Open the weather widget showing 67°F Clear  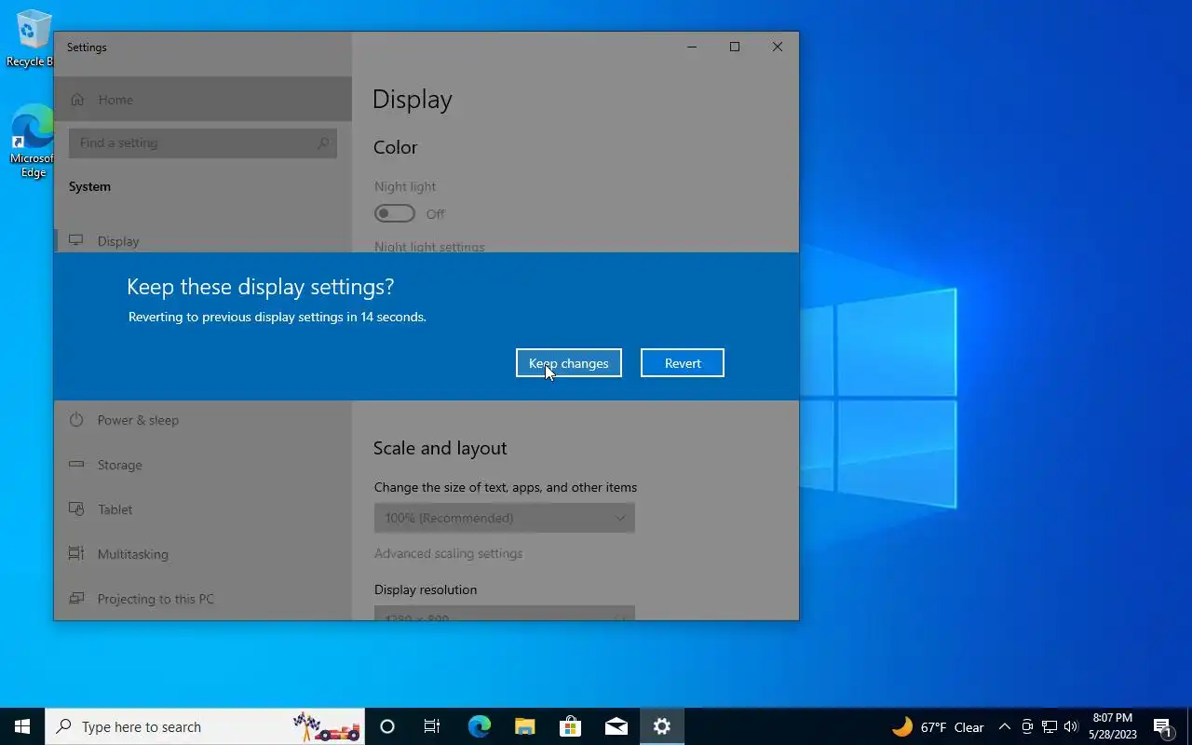(x=938, y=727)
